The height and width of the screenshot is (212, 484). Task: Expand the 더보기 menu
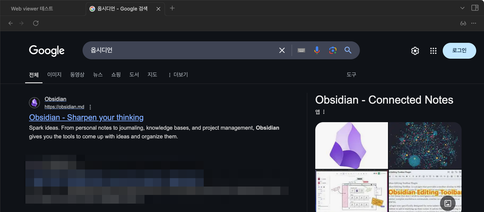point(178,75)
